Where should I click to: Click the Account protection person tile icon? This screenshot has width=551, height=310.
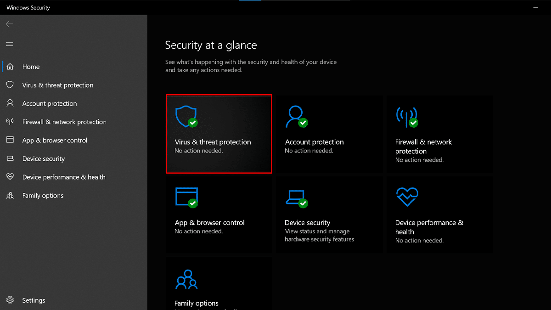click(x=296, y=116)
